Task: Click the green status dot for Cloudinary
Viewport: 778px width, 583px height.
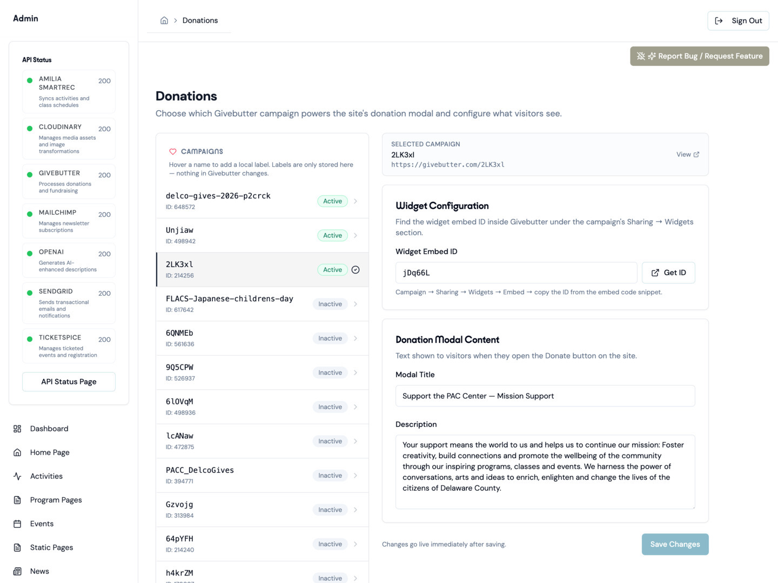Action: point(30,128)
